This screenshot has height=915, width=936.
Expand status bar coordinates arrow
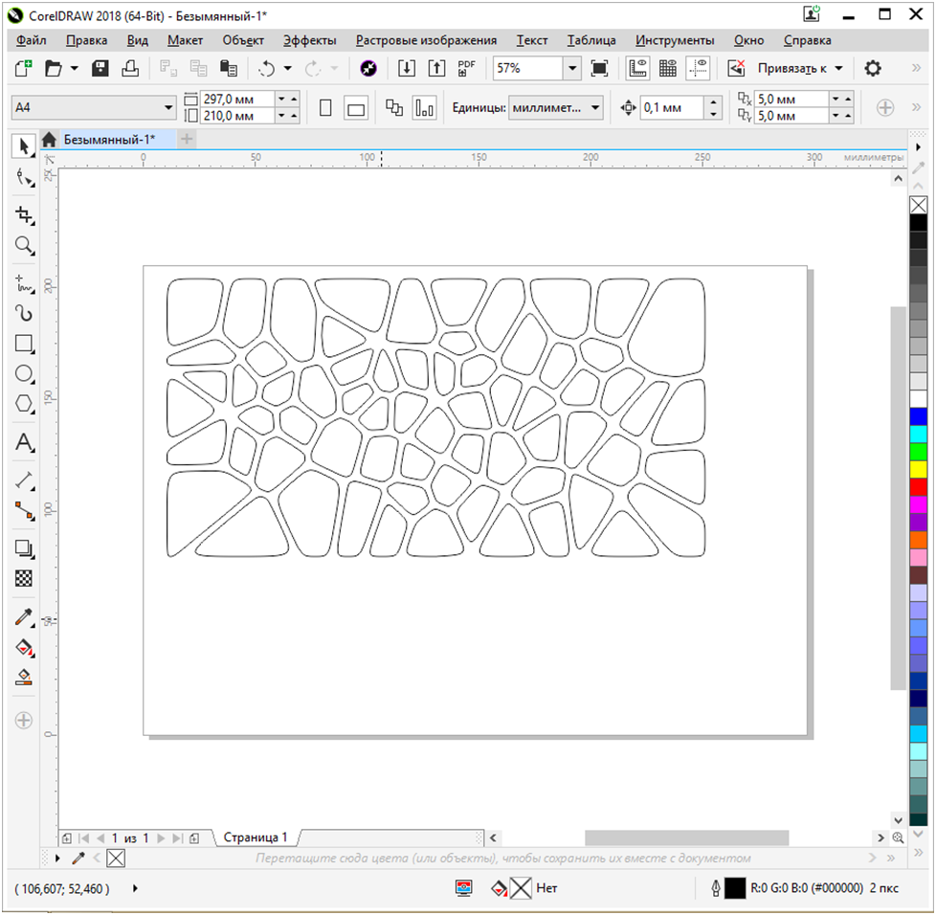[135, 889]
